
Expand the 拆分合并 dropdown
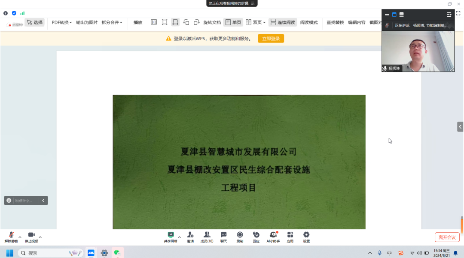(x=112, y=22)
